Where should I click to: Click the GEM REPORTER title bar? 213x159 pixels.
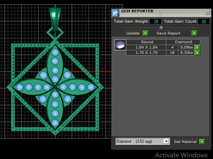(162, 12)
